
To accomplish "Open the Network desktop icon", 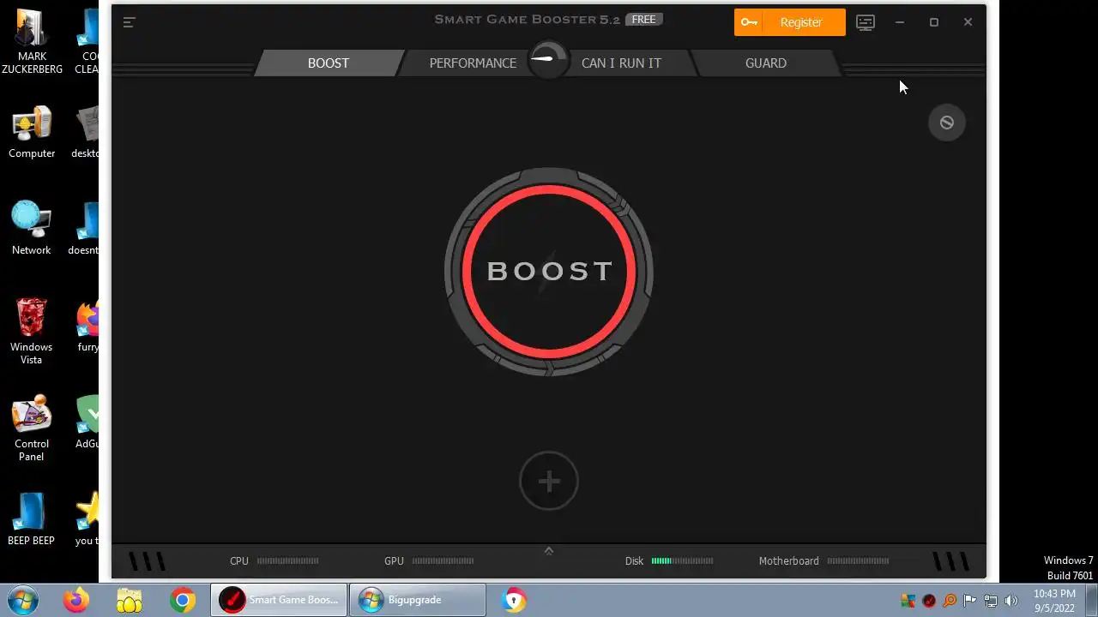I will (x=32, y=229).
